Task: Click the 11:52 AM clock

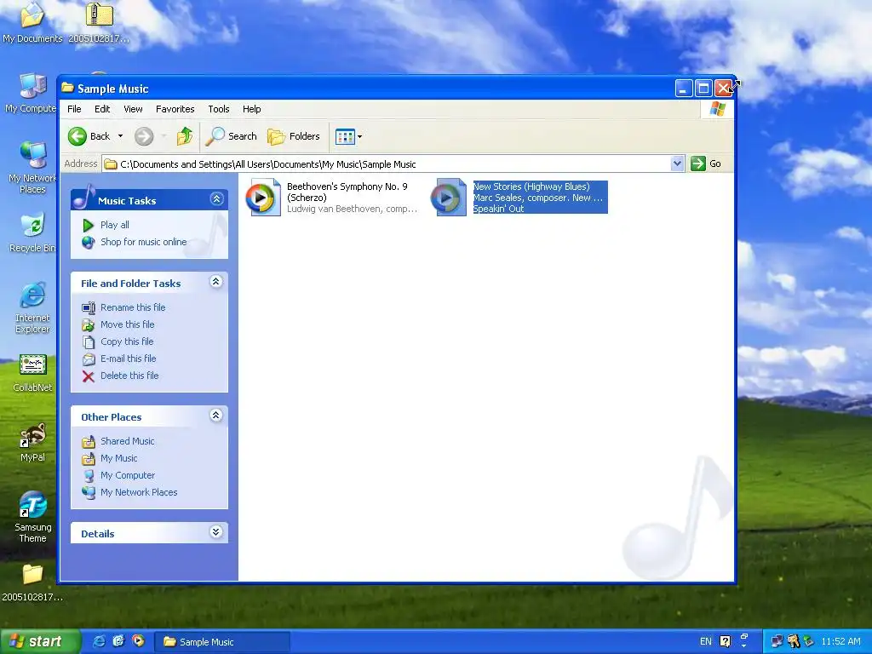Action: pos(840,642)
